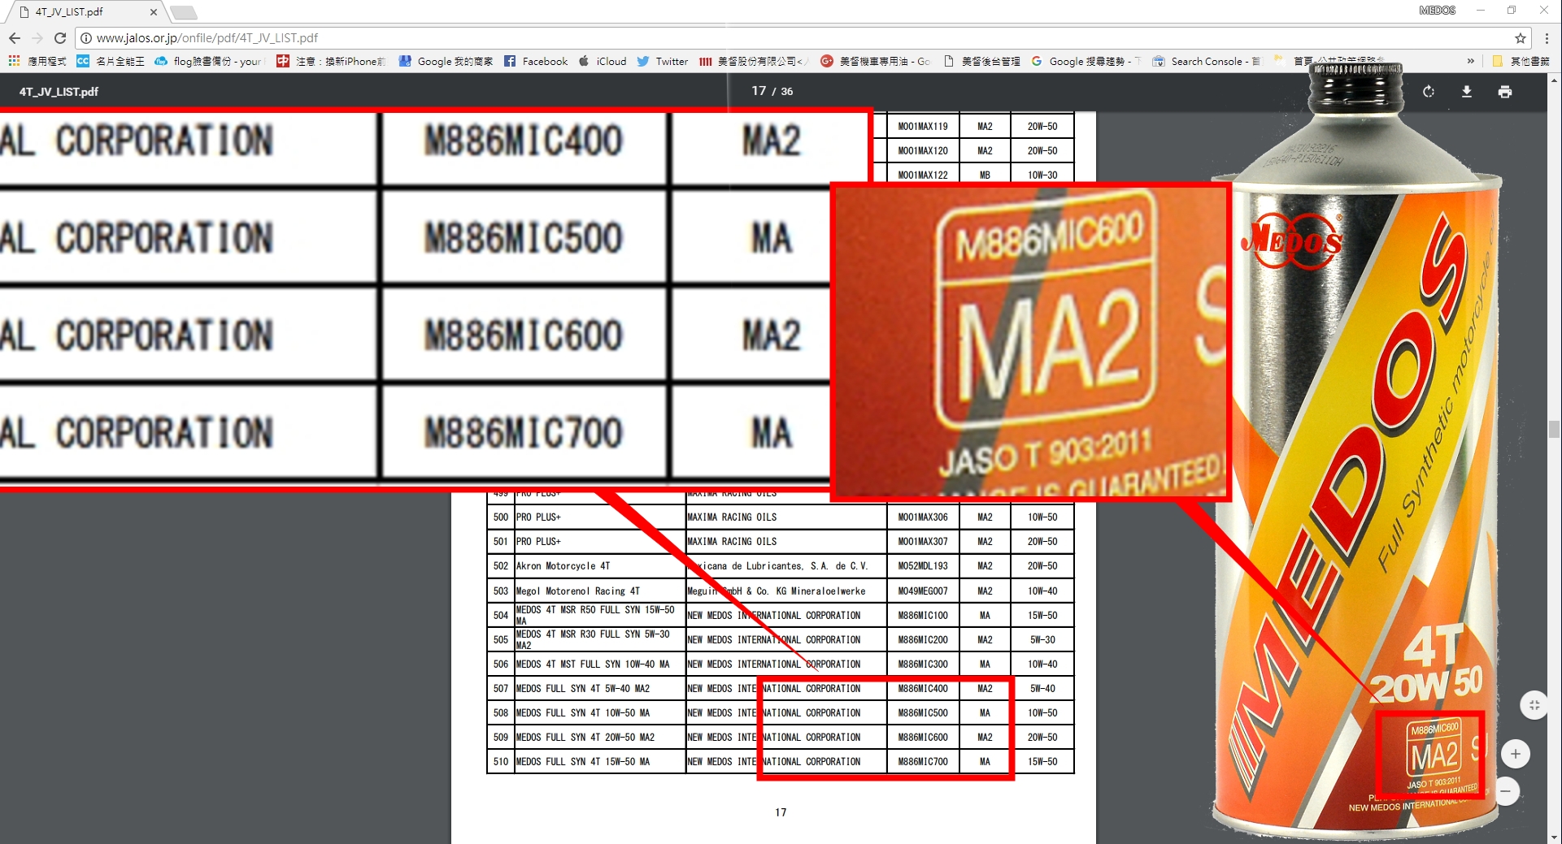
Task: Open the Facebook bookmark
Action: click(x=536, y=61)
